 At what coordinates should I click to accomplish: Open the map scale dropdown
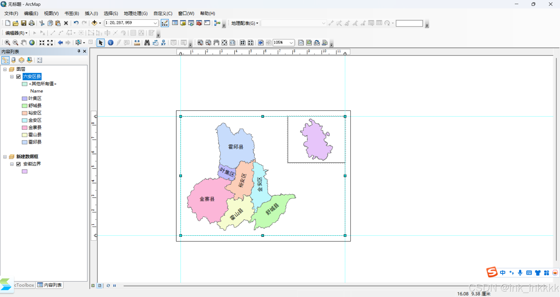click(155, 23)
